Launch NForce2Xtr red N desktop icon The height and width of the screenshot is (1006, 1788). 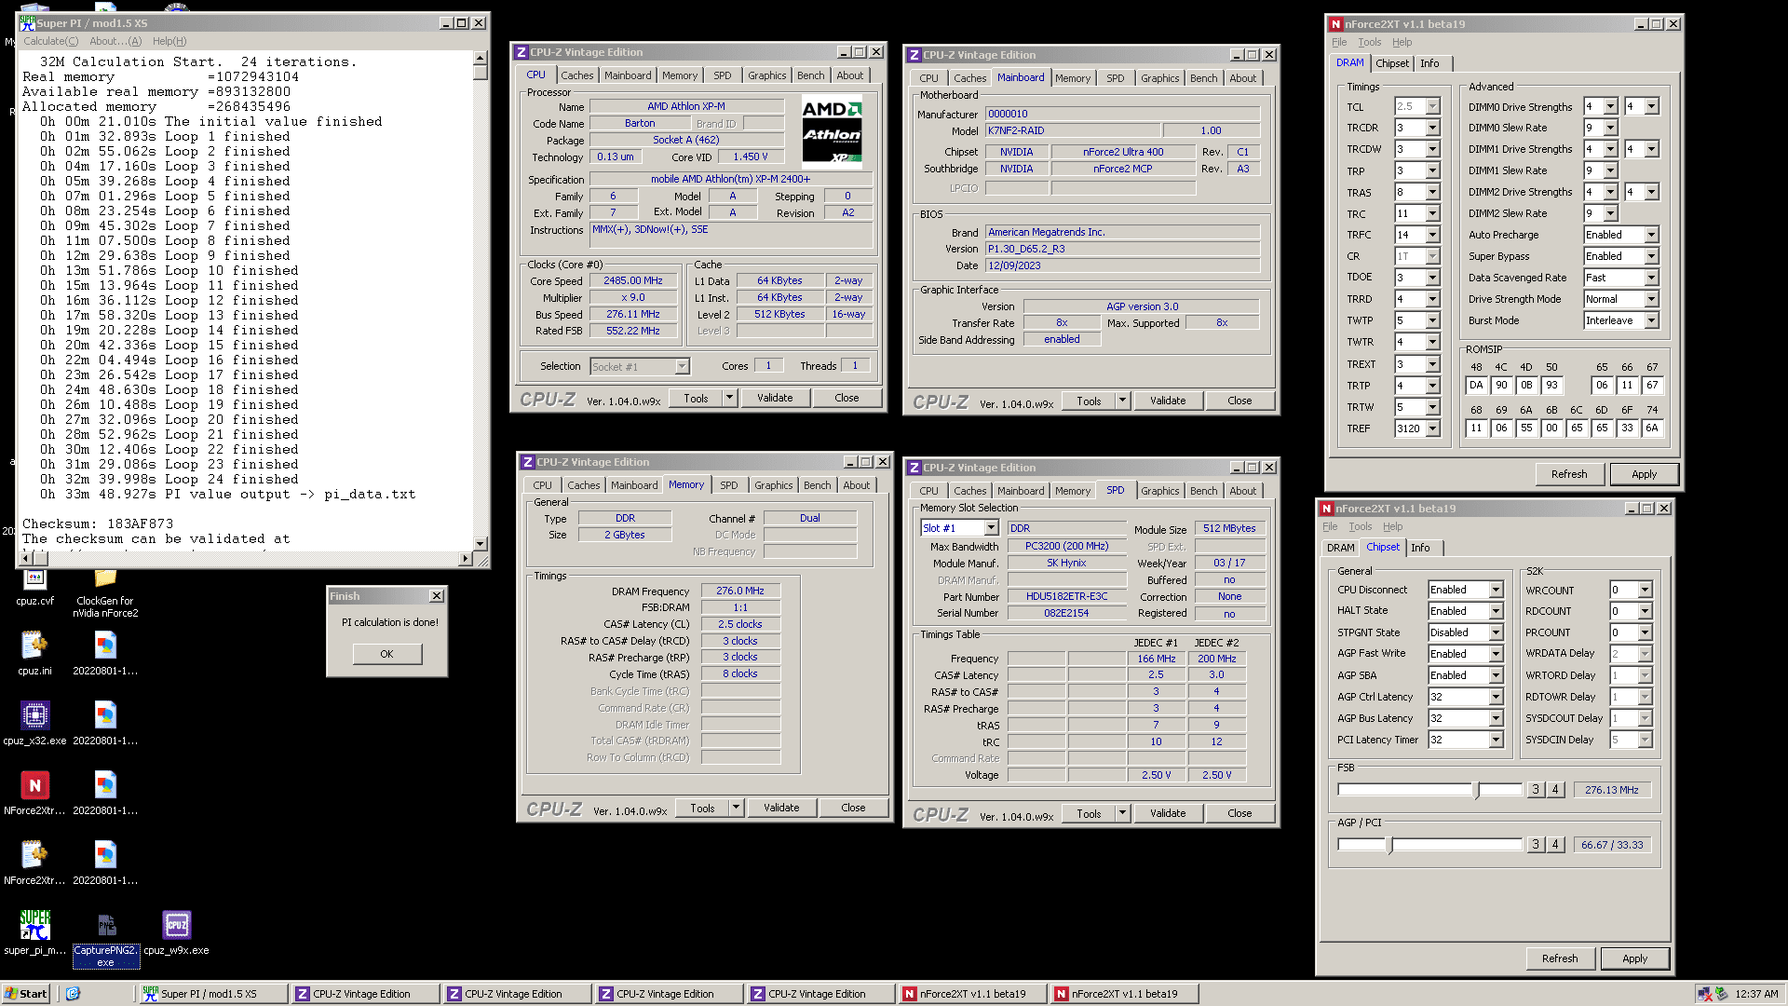pyautogui.click(x=34, y=784)
